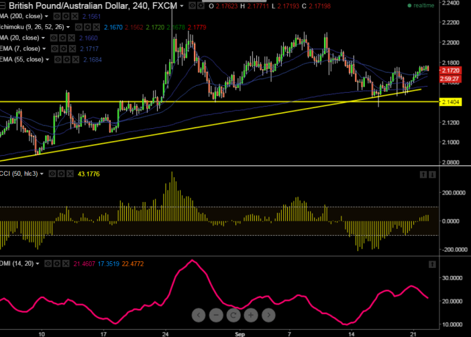Open settings for the GBP/AUD main series
Viewport: 471px width, 337px height.
coord(201,6)
